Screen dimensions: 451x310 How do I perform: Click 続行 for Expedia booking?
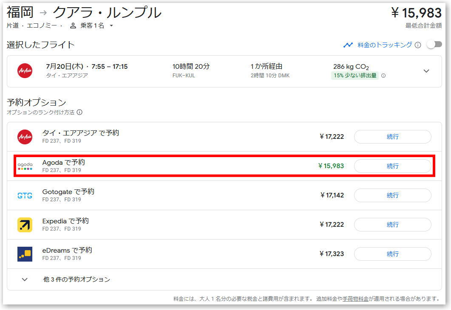click(393, 225)
